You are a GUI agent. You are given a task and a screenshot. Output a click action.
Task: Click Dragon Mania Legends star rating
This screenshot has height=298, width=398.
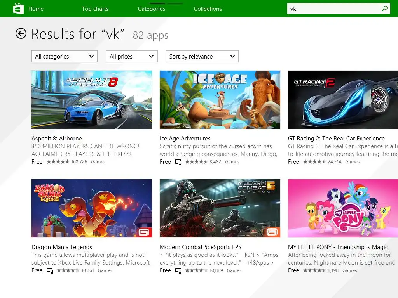[x=68, y=270]
